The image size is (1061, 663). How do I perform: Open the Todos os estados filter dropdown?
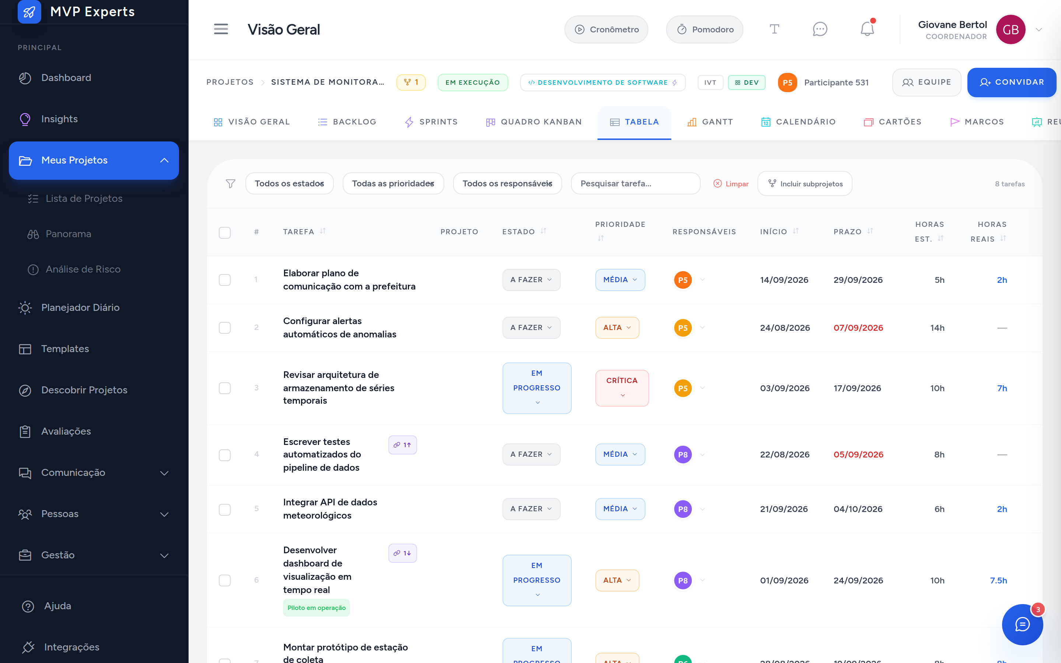pos(289,184)
